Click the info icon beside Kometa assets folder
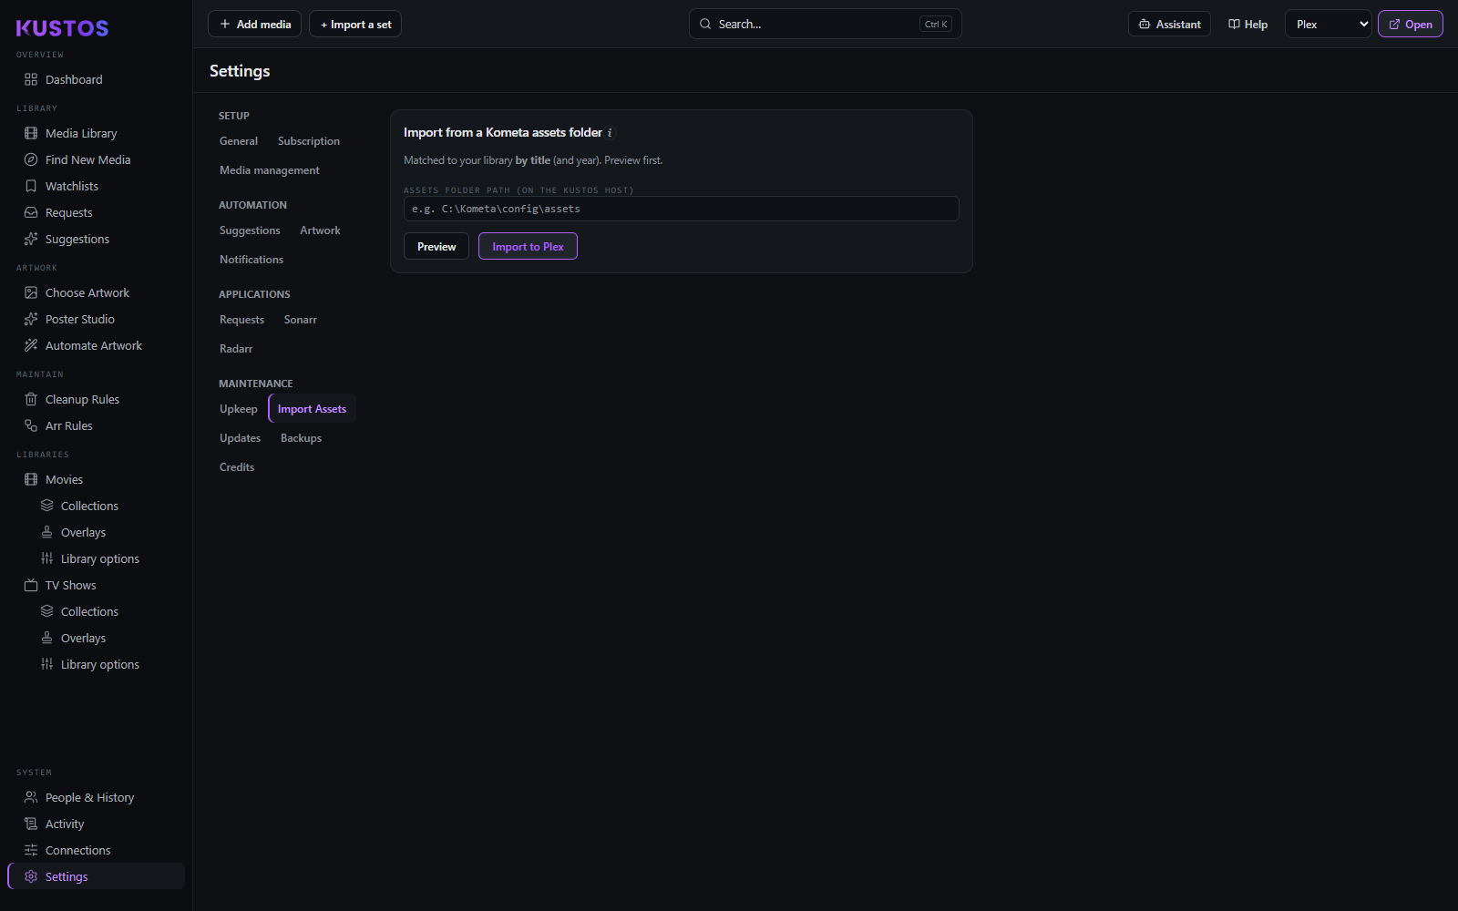 610,133
